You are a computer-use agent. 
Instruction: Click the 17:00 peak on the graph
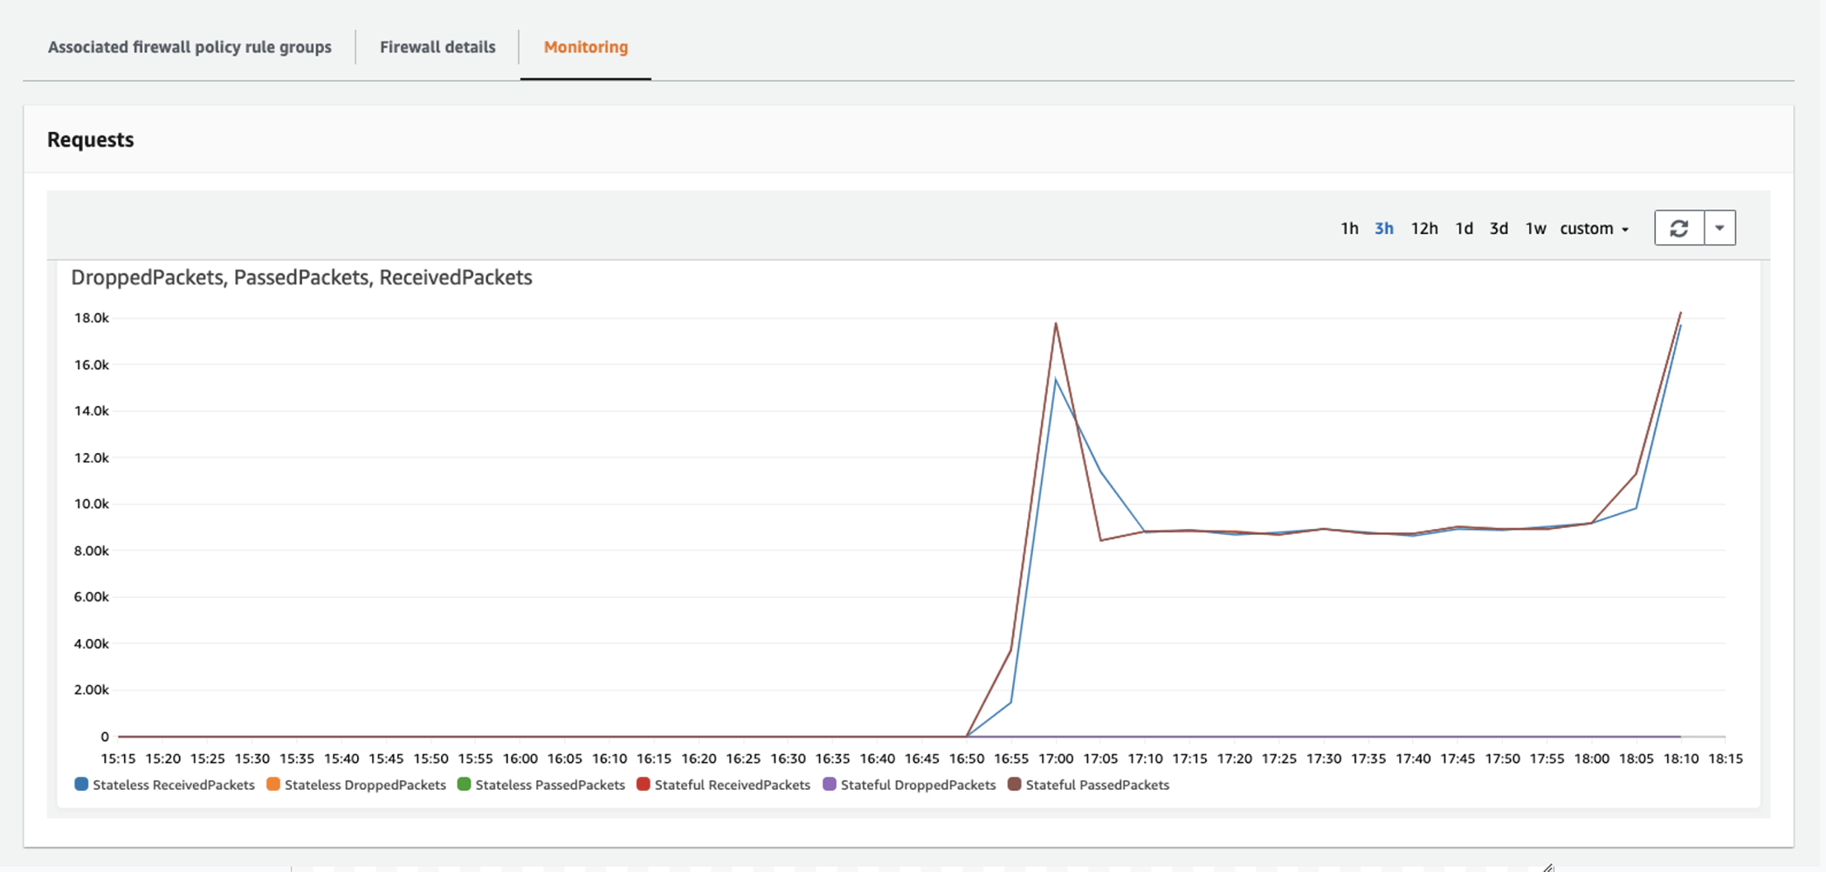pyautogui.click(x=1056, y=325)
